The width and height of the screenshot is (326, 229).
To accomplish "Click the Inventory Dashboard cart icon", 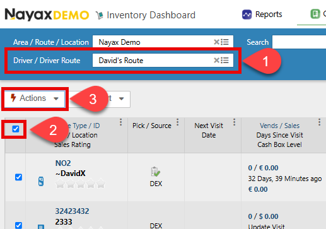I will pos(100,15).
